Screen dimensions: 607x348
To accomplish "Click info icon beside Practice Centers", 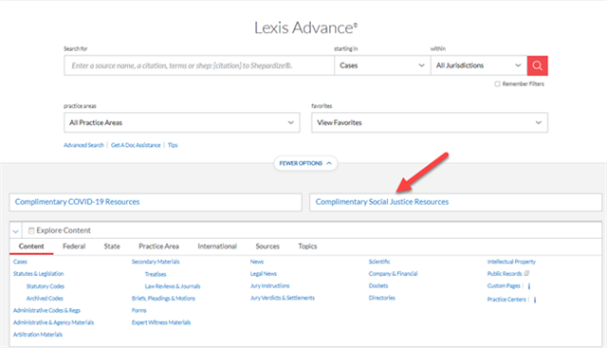I will [535, 300].
